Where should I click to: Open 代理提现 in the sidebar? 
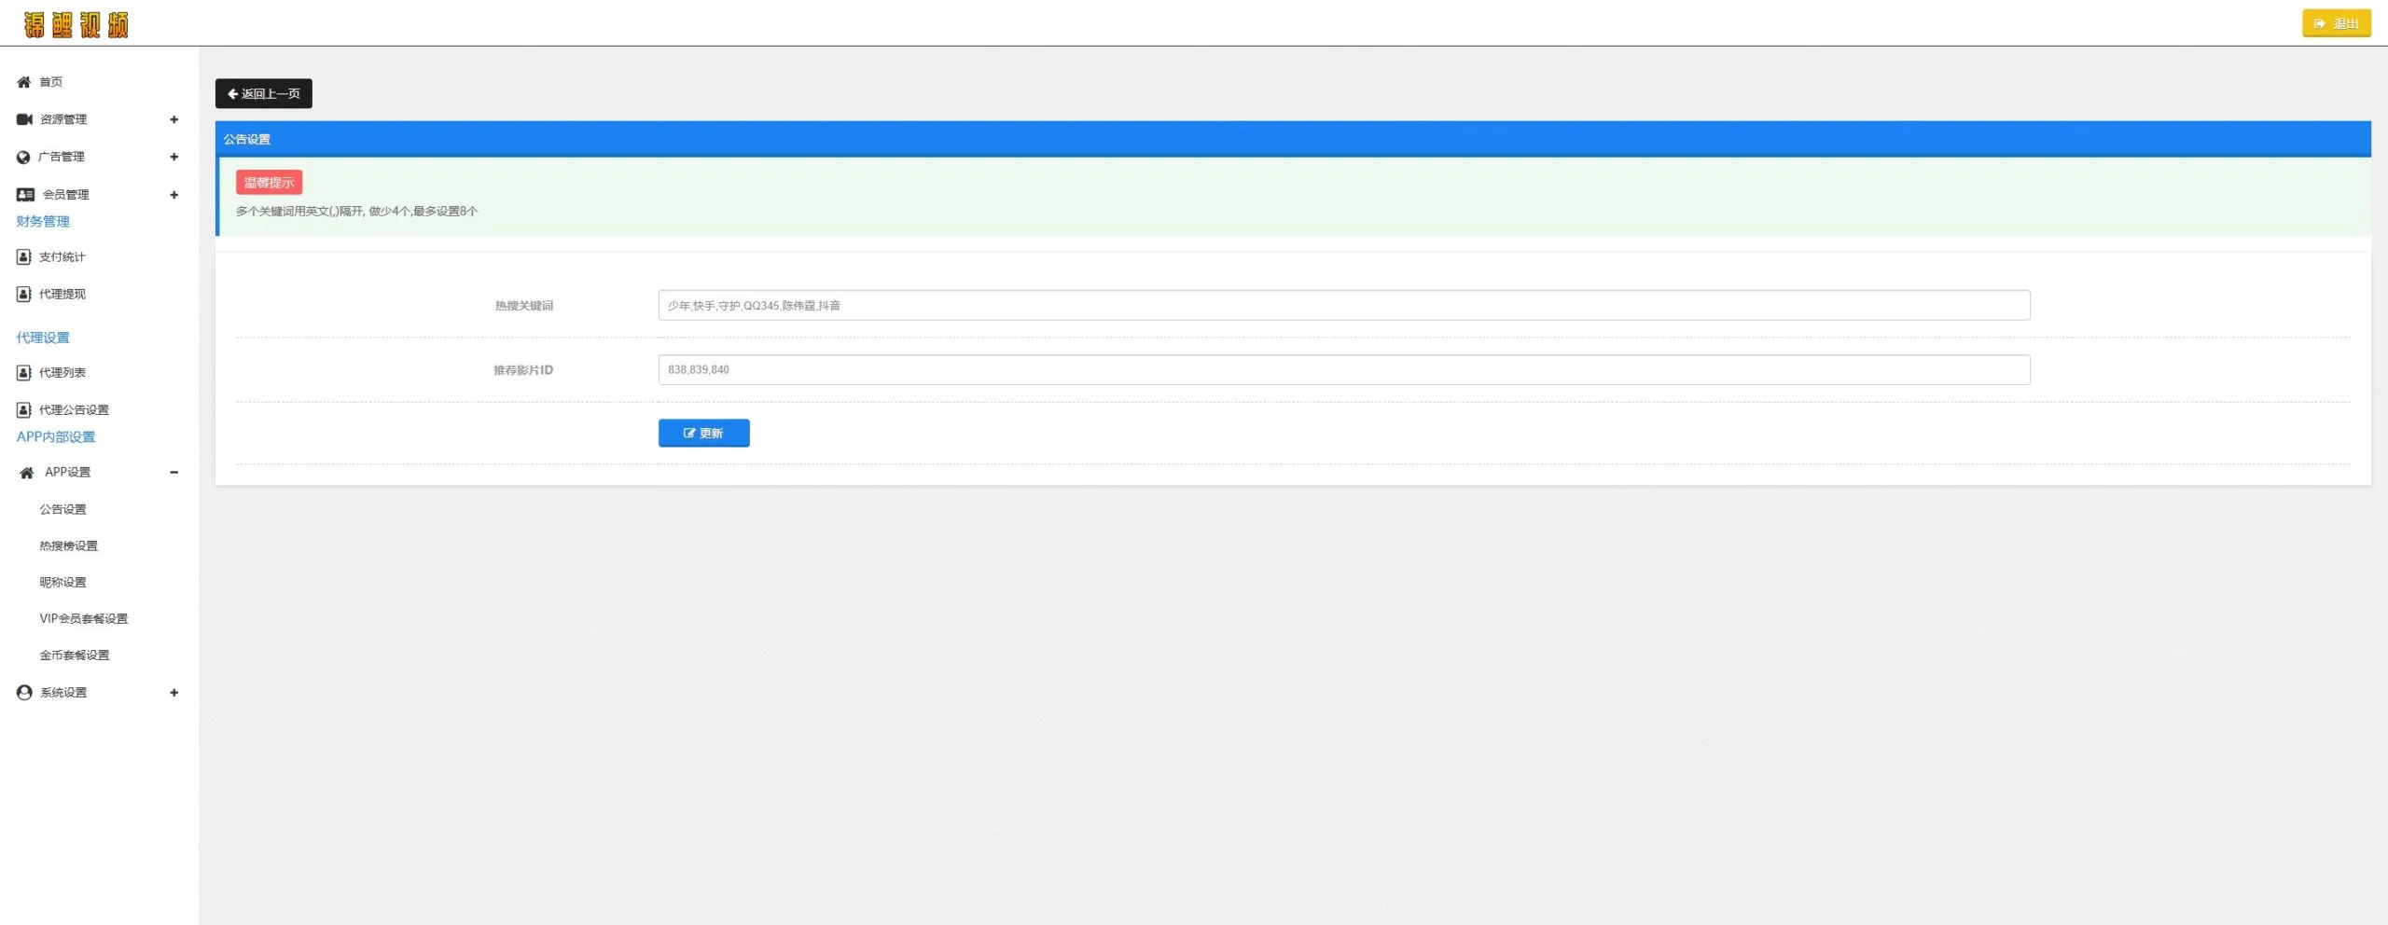click(62, 295)
